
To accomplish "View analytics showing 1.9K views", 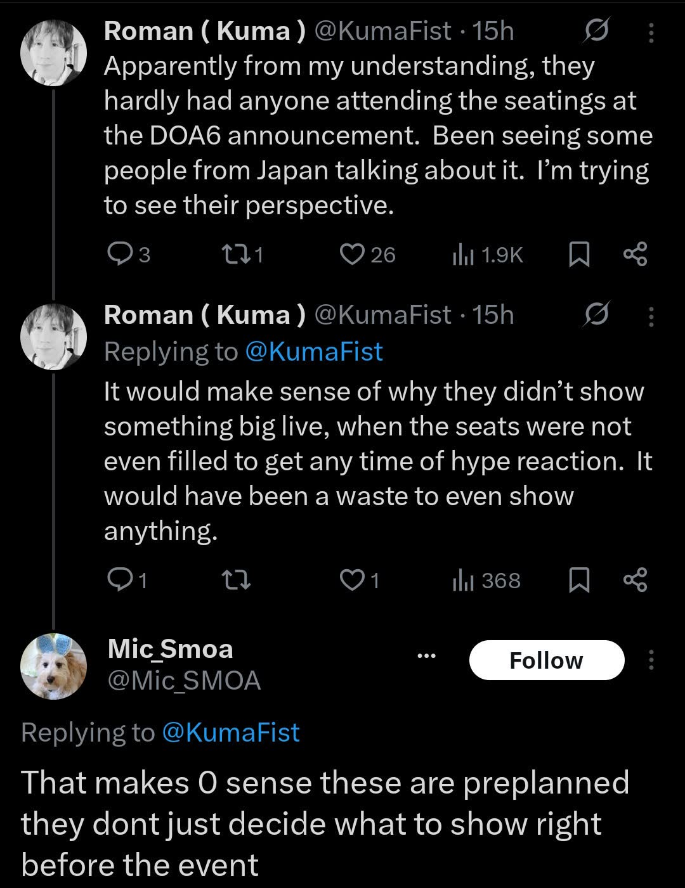I will (x=487, y=255).
